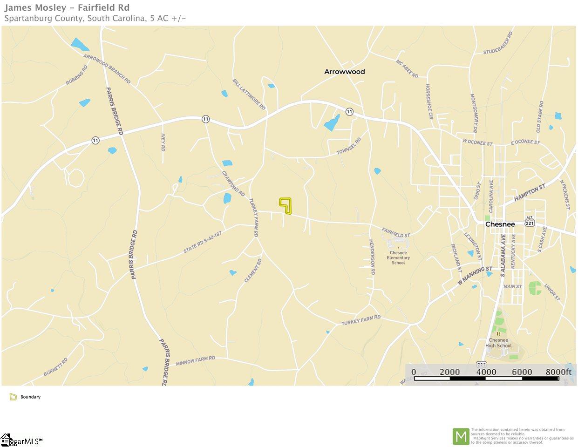Click the green MapRight M logo

click(x=461, y=436)
